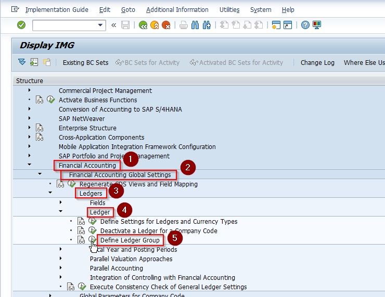The height and width of the screenshot is (297, 385).
Task: Open the Utilities menu
Action: pos(229,10)
